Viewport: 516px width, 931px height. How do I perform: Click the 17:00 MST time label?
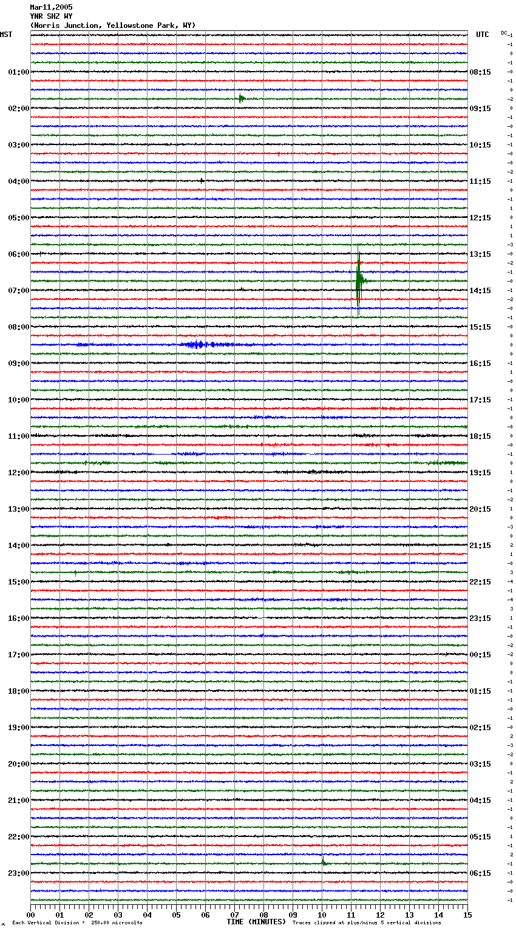tap(18, 655)
